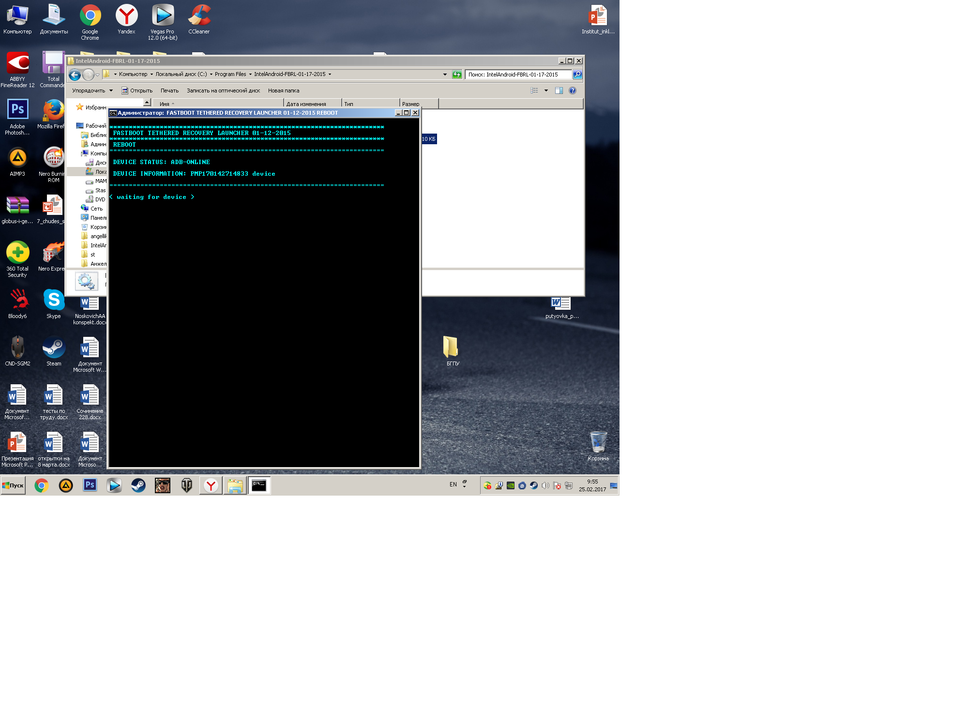Select the command prompt taskbar button
This screenshot has width=968, height=726.
(x=259, y=485)
